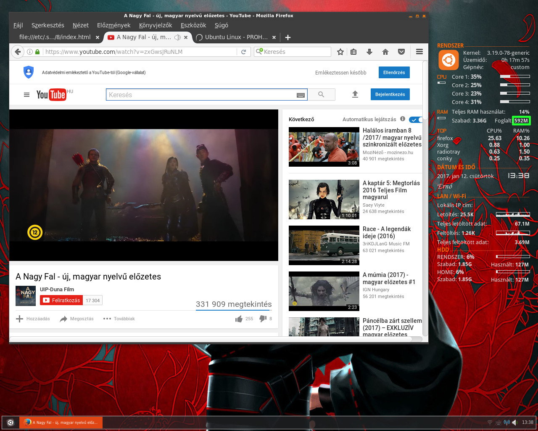Viewport: 538px width, 431px height.
Task: Click the Google privacy shield icon
Action: click(29, 72)
